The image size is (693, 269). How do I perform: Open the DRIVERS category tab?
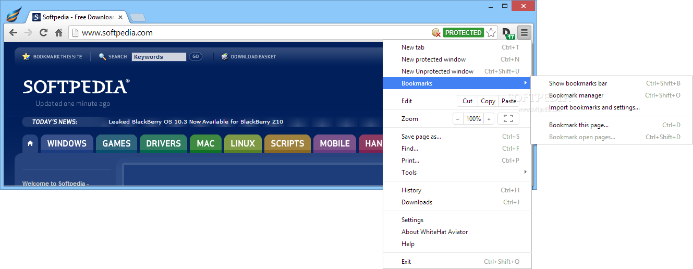[163, 143]
